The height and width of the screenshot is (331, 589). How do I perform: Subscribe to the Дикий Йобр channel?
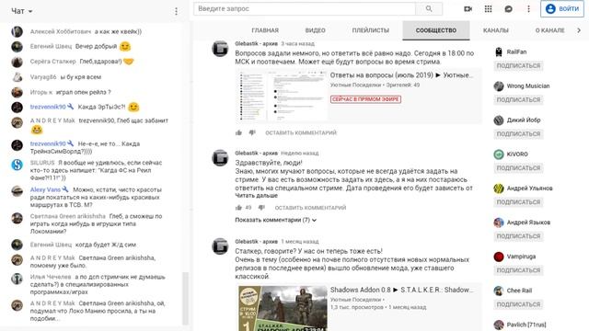click(x=518, y=134)
